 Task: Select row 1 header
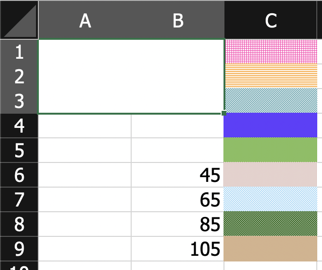[19, 52]
